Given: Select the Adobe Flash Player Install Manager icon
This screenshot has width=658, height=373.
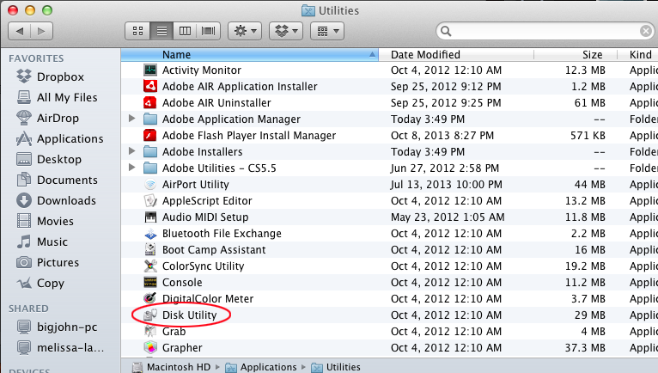Looking at the screenshot, I should (150, 136).
